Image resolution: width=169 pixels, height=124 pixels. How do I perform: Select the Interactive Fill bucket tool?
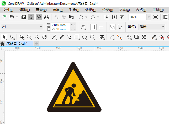161,37
